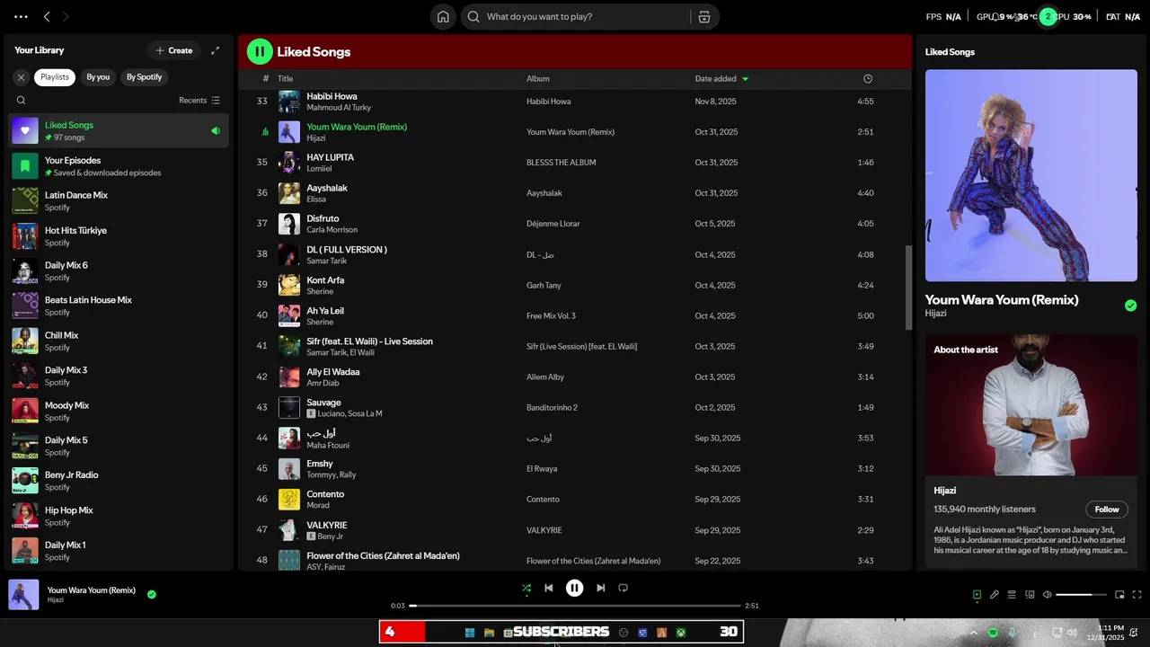Adjust the player volume slider
The image size is (1150, 647).
1081,594
